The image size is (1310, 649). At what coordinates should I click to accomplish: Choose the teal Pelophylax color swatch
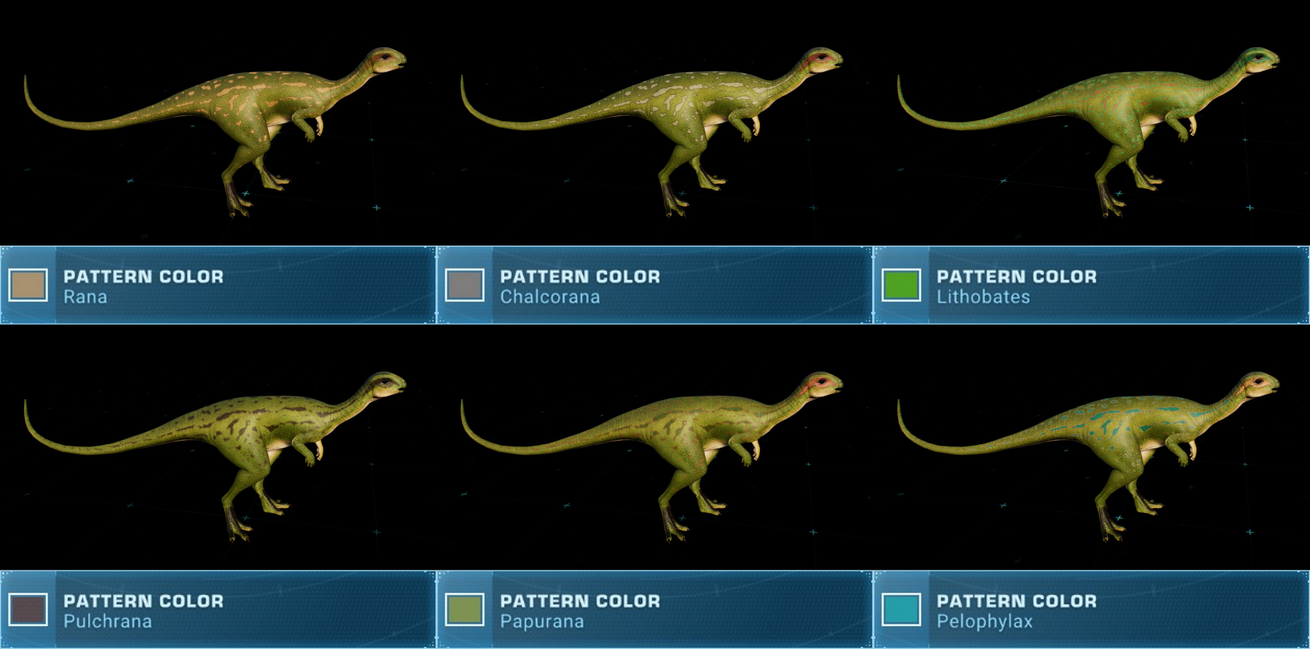pyautogui.click(x=901, y=609)
